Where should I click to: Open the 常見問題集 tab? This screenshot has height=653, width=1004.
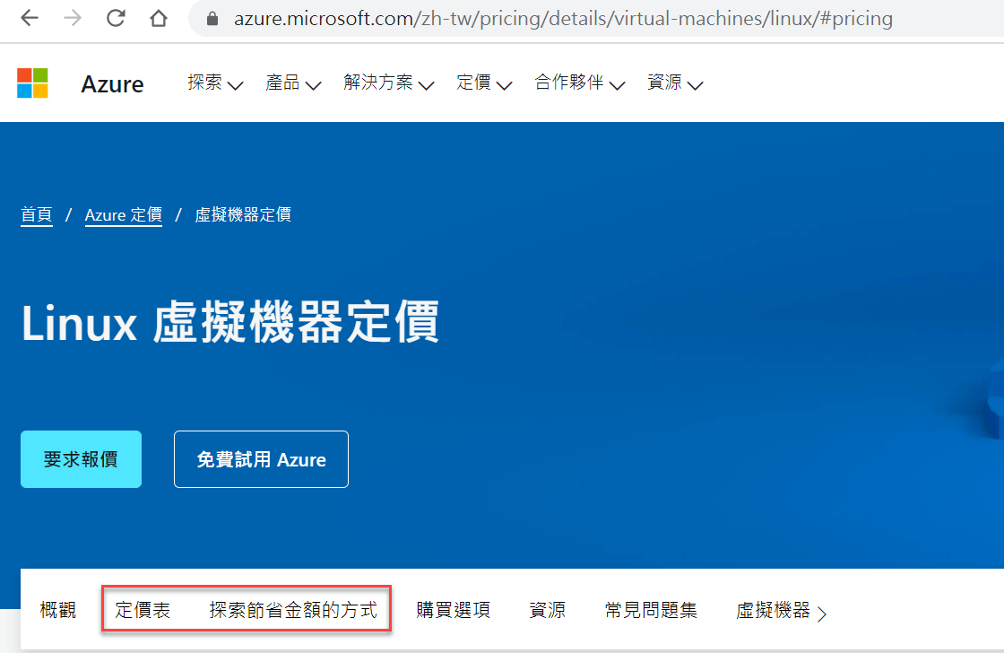651,609
